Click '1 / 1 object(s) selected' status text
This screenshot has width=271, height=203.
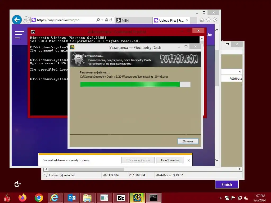(60, 175)
